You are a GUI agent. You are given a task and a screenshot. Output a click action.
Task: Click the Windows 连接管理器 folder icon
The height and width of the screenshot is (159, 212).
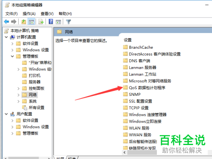click(125, 114)
